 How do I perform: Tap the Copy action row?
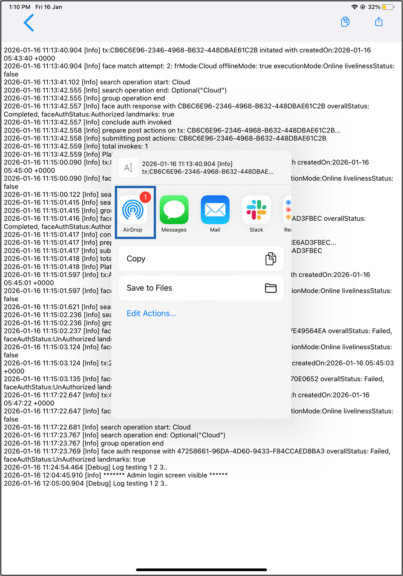(201, 259)
